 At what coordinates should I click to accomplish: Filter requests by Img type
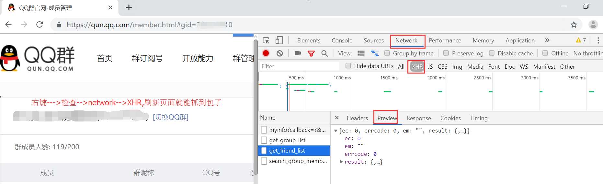457,66
